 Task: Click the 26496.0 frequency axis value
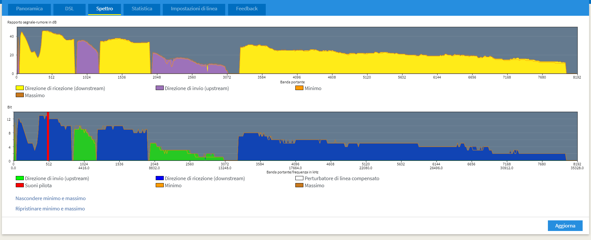point(436,168)
